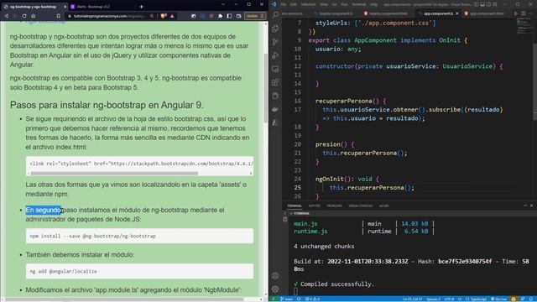
Task: Go back in the browser
Action: 7,16
